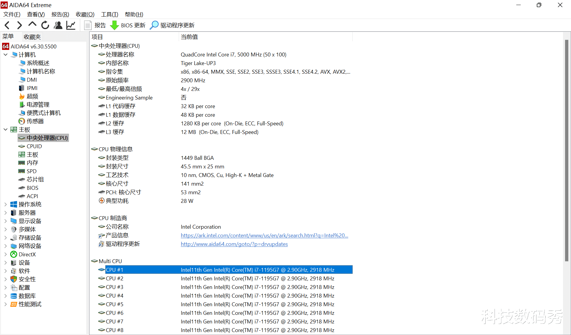Click the forward navigation arrow
The height and width of the screenshot is (335, 571).
click(x=19, y=25)
